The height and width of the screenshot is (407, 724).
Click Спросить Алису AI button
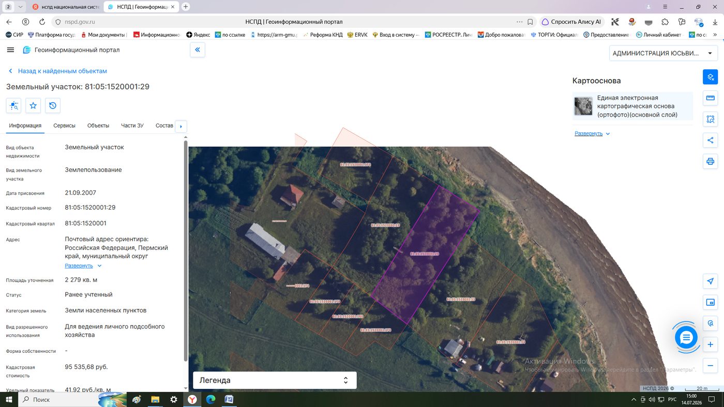tap(571, 22)
